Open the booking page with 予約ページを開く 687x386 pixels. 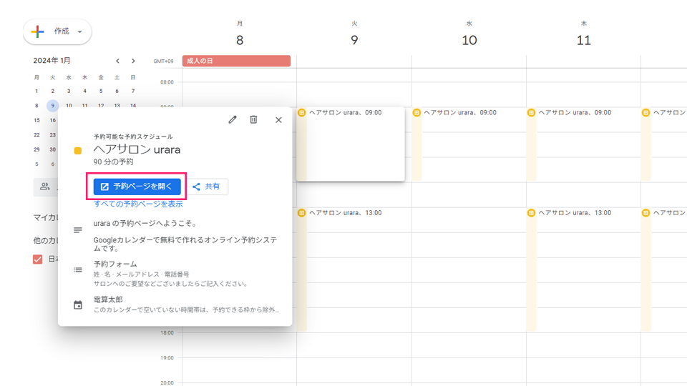point(137,187)
